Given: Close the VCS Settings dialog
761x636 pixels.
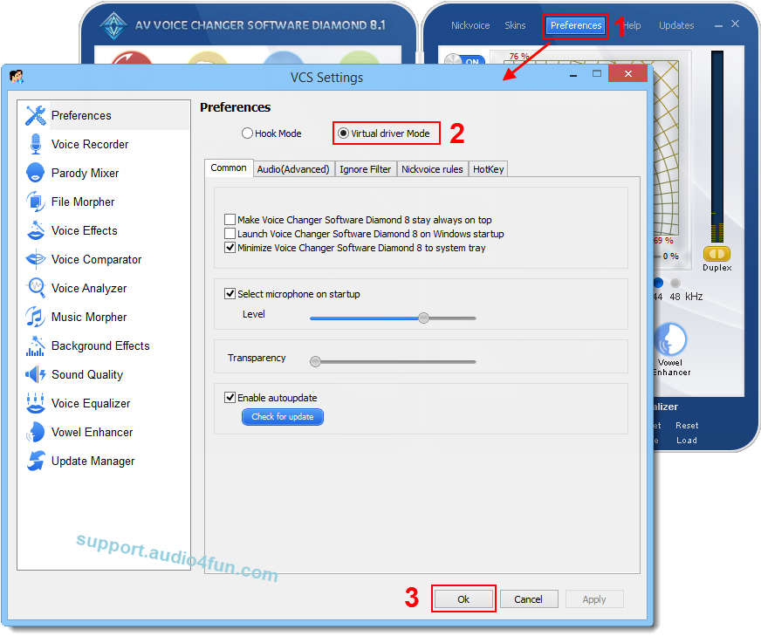Looking at the screenshot, I should (x=628, y=74).
